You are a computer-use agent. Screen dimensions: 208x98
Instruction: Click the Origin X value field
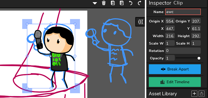pyautogui.click(x=170, y=21)
